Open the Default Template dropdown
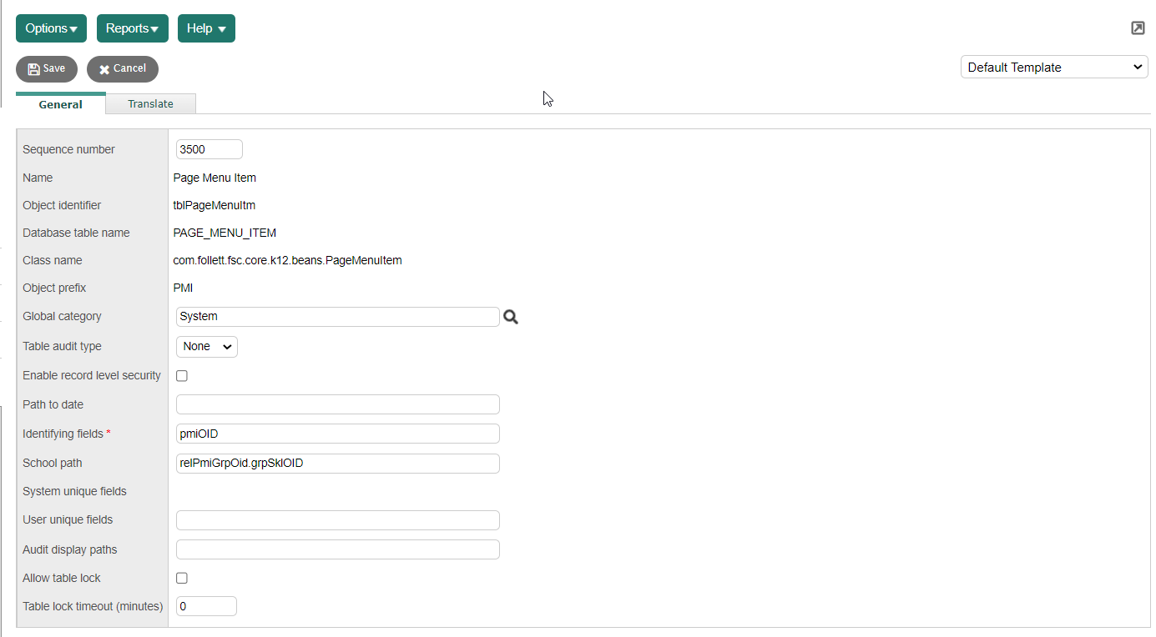The image size is (1156, 637). point(1053,67)
